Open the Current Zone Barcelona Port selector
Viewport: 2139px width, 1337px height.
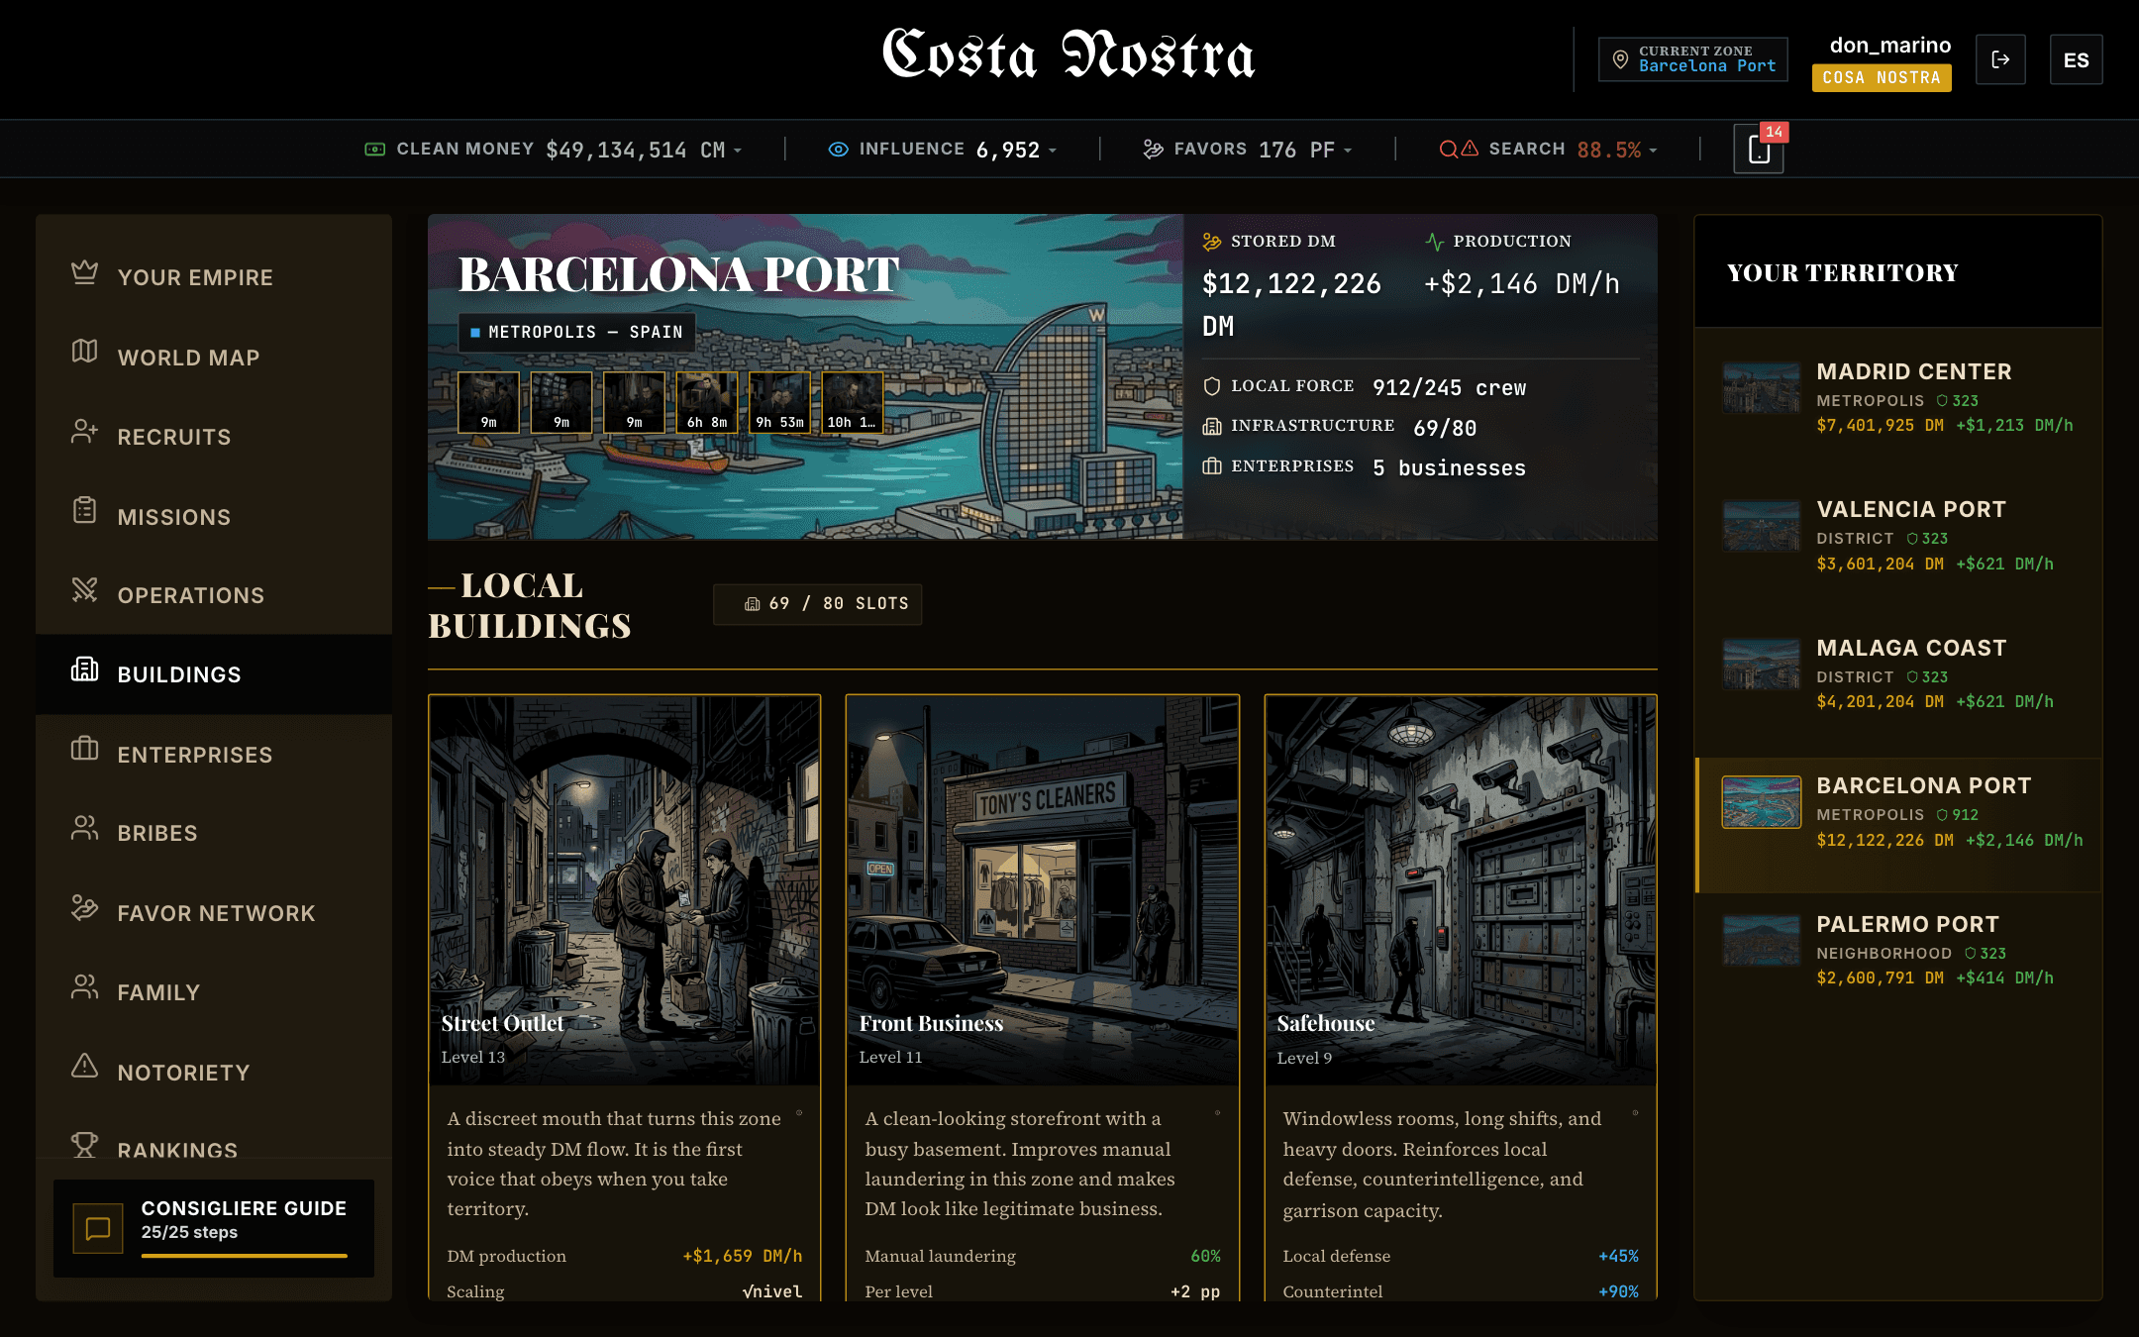1693,59
